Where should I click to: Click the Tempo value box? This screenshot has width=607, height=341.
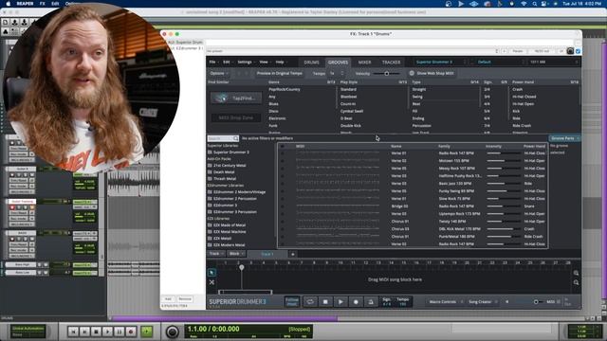pos(402,301)
